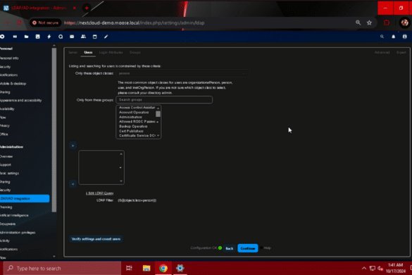Open Appearance and accessibility settings
Image resolution: width=412 pixels, height=275 pixels.
point(20,100)
